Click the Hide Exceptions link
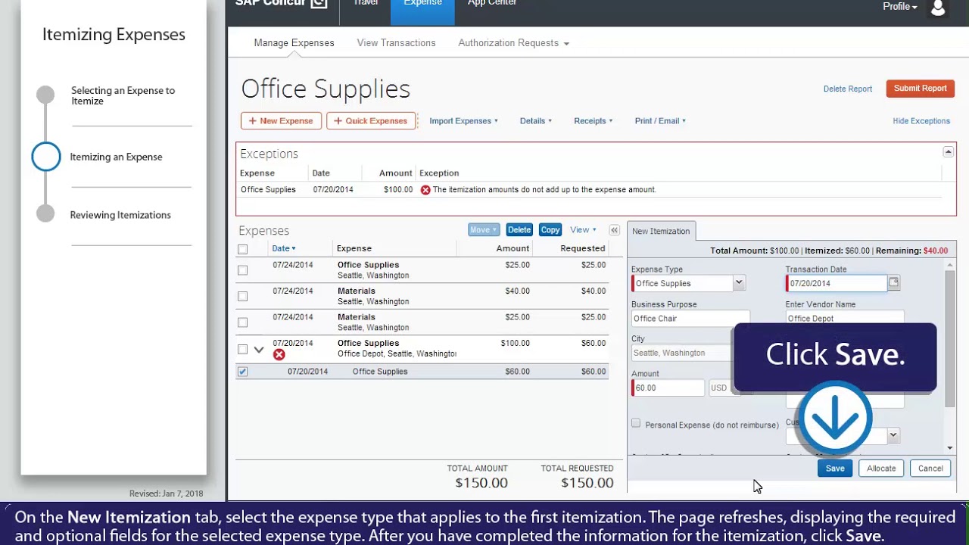The height and width of the screenshot is (545, 969). pyautogui.click(x=921, y=121)
